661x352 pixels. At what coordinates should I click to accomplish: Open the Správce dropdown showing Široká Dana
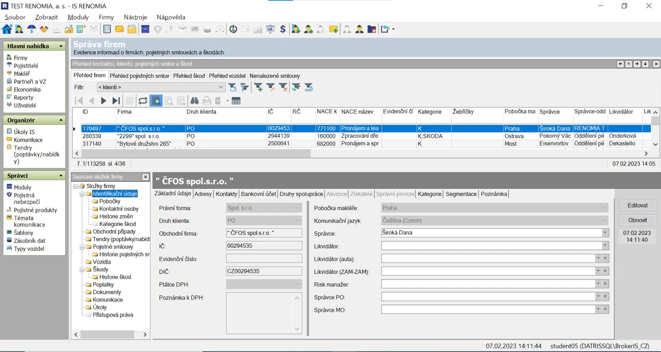coord(605,233)
